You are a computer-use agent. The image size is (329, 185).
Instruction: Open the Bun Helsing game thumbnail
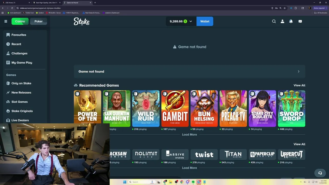tap(204, 108)
